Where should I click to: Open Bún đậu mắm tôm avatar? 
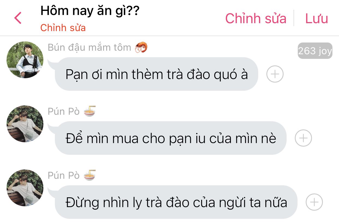coord(25,60)
